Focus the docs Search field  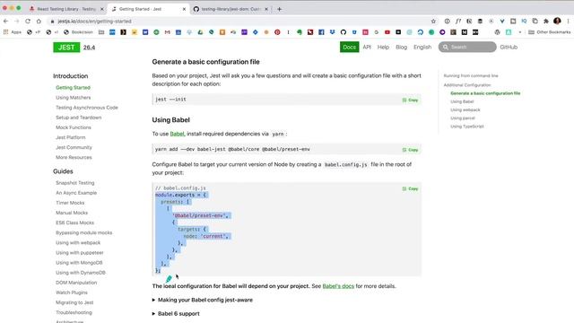(467, 47)
